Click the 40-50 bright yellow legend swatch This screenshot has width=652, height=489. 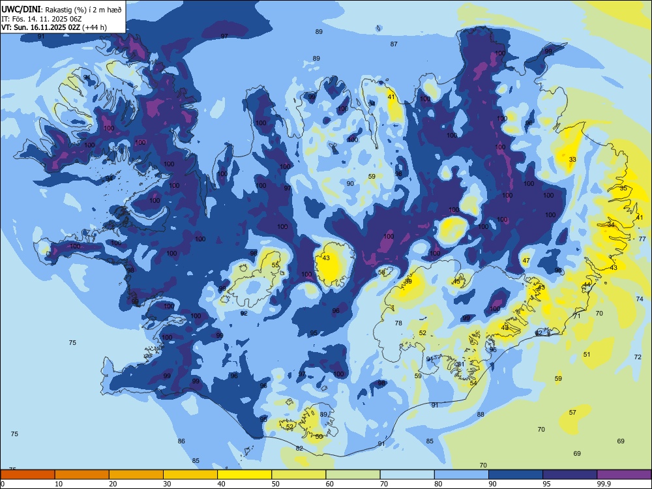coord(244,475)
